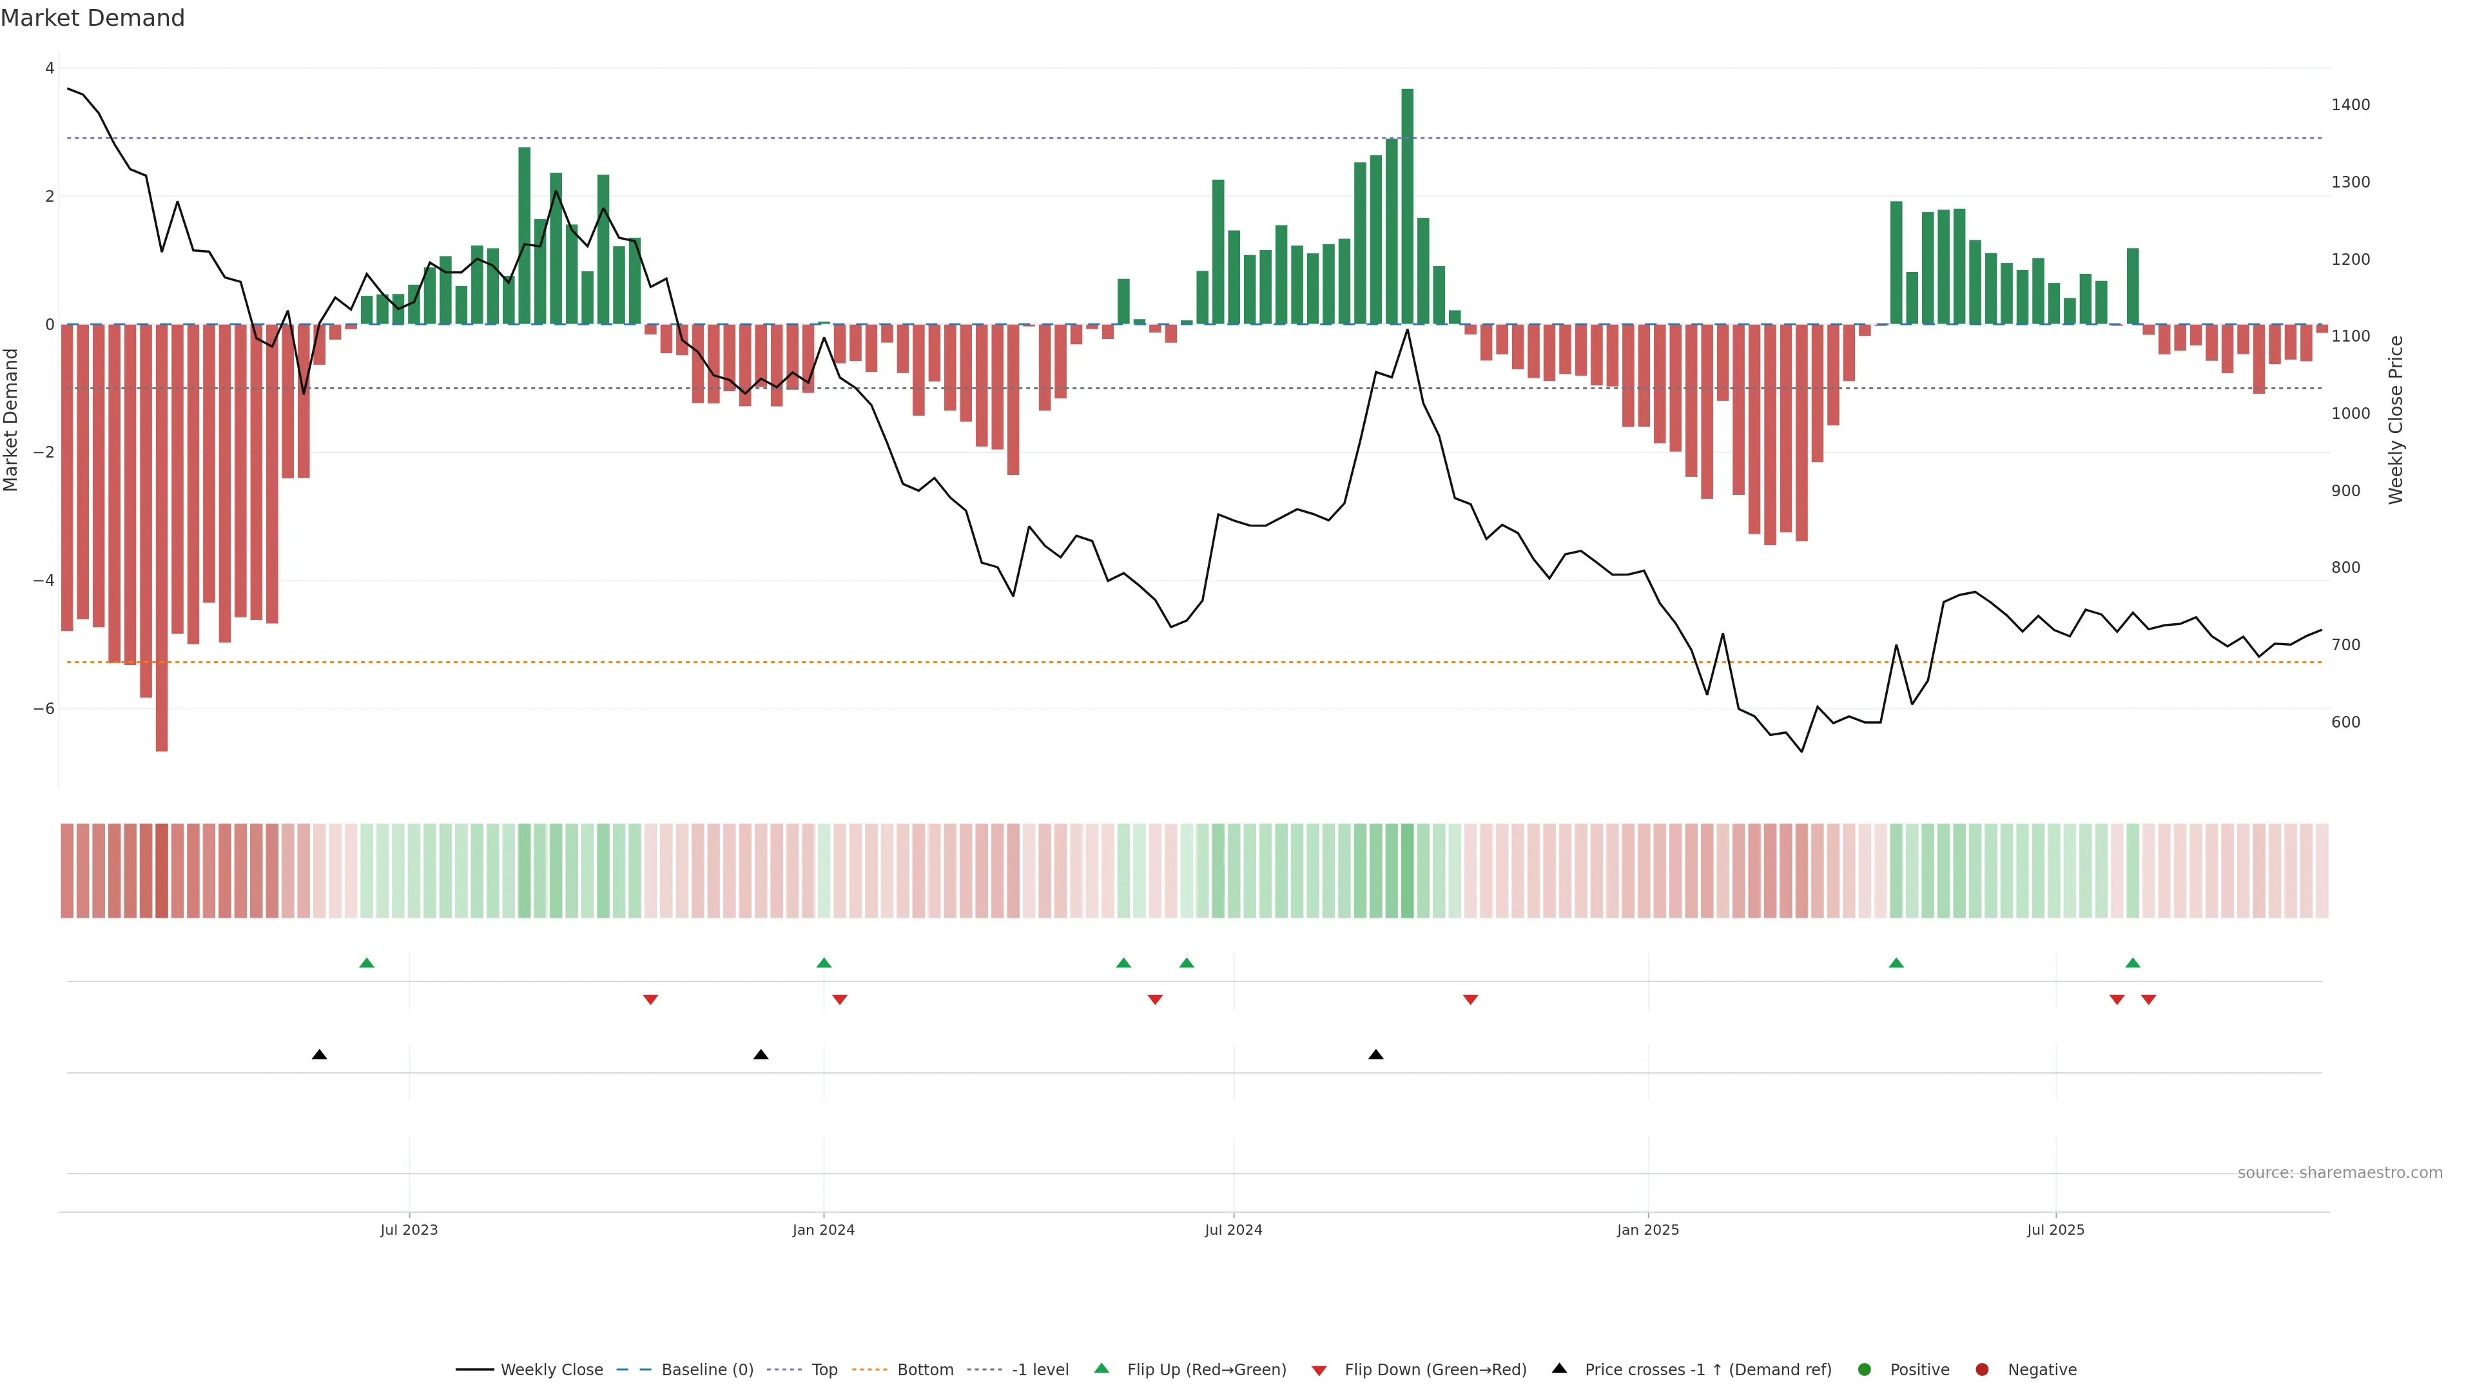Screen dimensions: 2475x1392
Task: Click the black Price crosses -1 legend triangle
Action: pyautogui.click(x=1559, y=1368)
